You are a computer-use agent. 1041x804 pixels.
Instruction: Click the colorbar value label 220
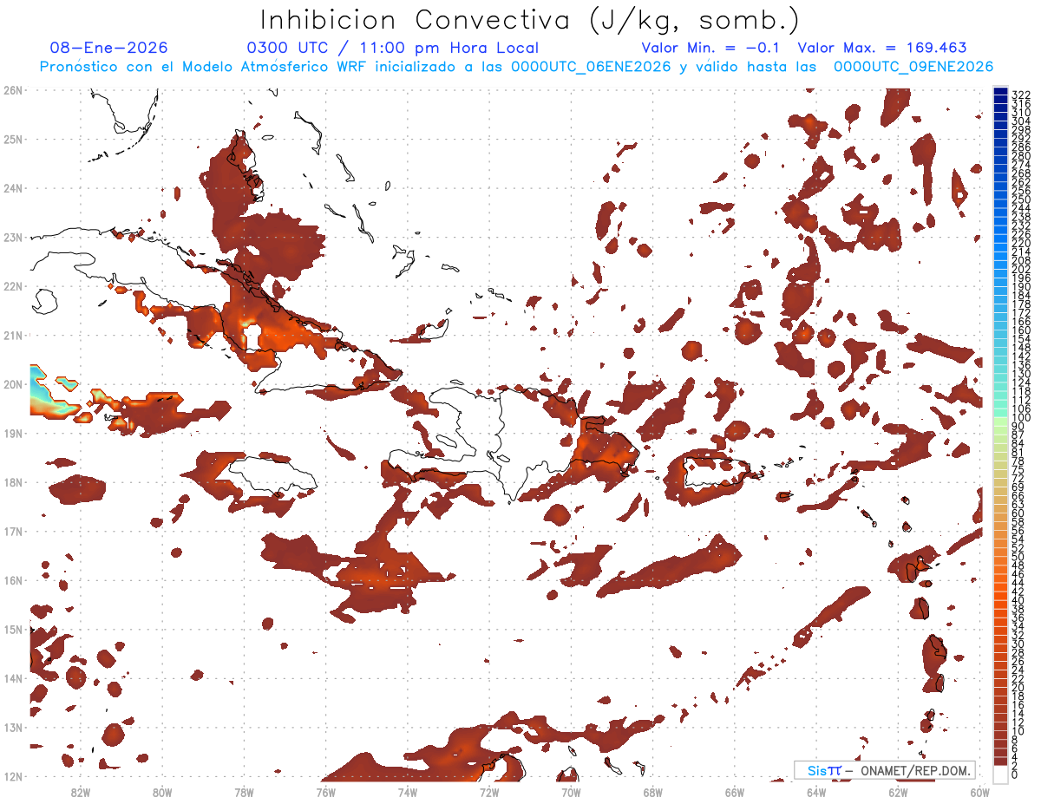[x=1021, y=244]
